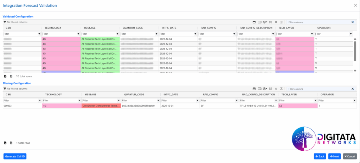This screenshot has width=360, height=163.
Task: Click the second export file icon below Missing Configuration grid
Action: tap(11, 143)
